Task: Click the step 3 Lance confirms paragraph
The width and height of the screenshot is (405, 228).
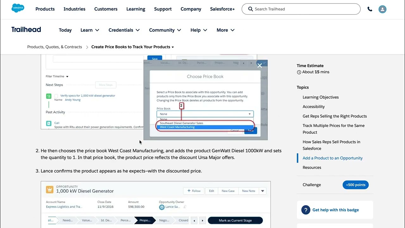Action: pyautogui.click(x=121, y=171)
